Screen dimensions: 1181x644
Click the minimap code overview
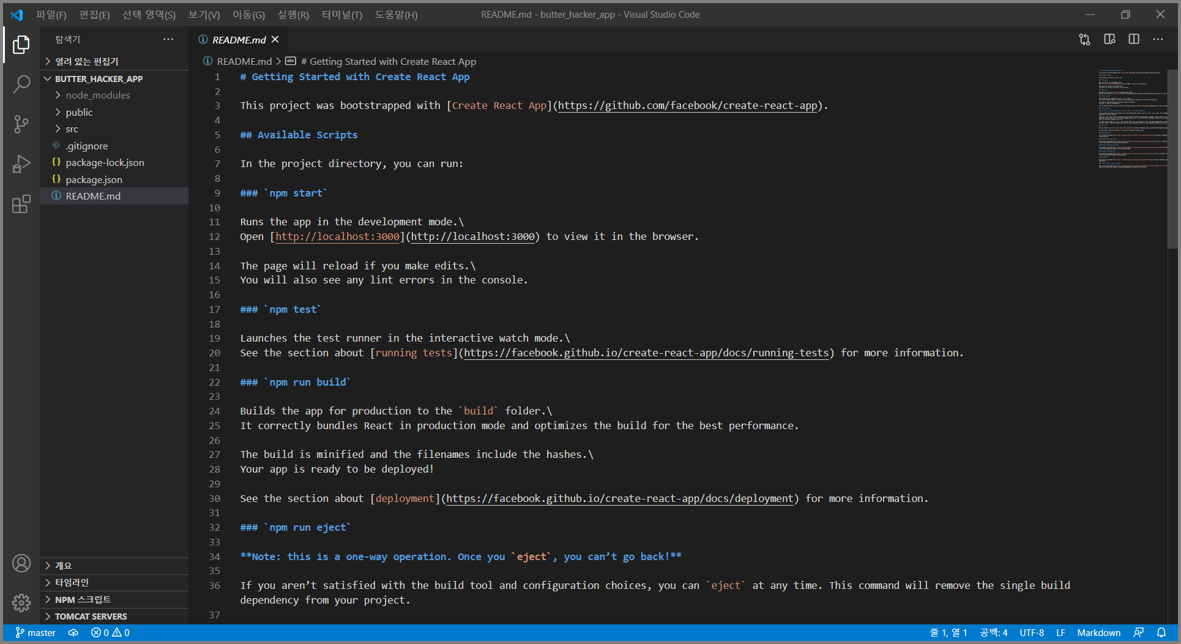pyautogui.click(x=1132, y=119)
